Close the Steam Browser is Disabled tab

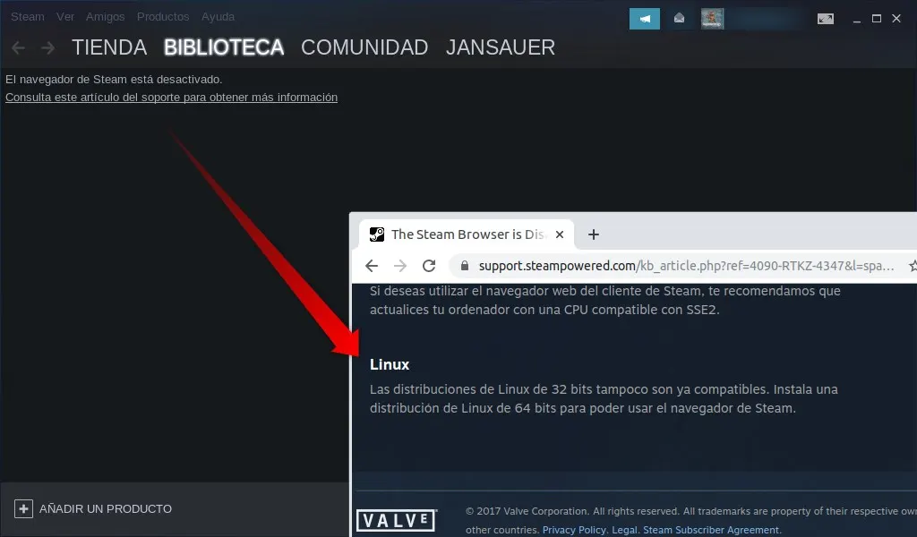[x=560, y=234]
